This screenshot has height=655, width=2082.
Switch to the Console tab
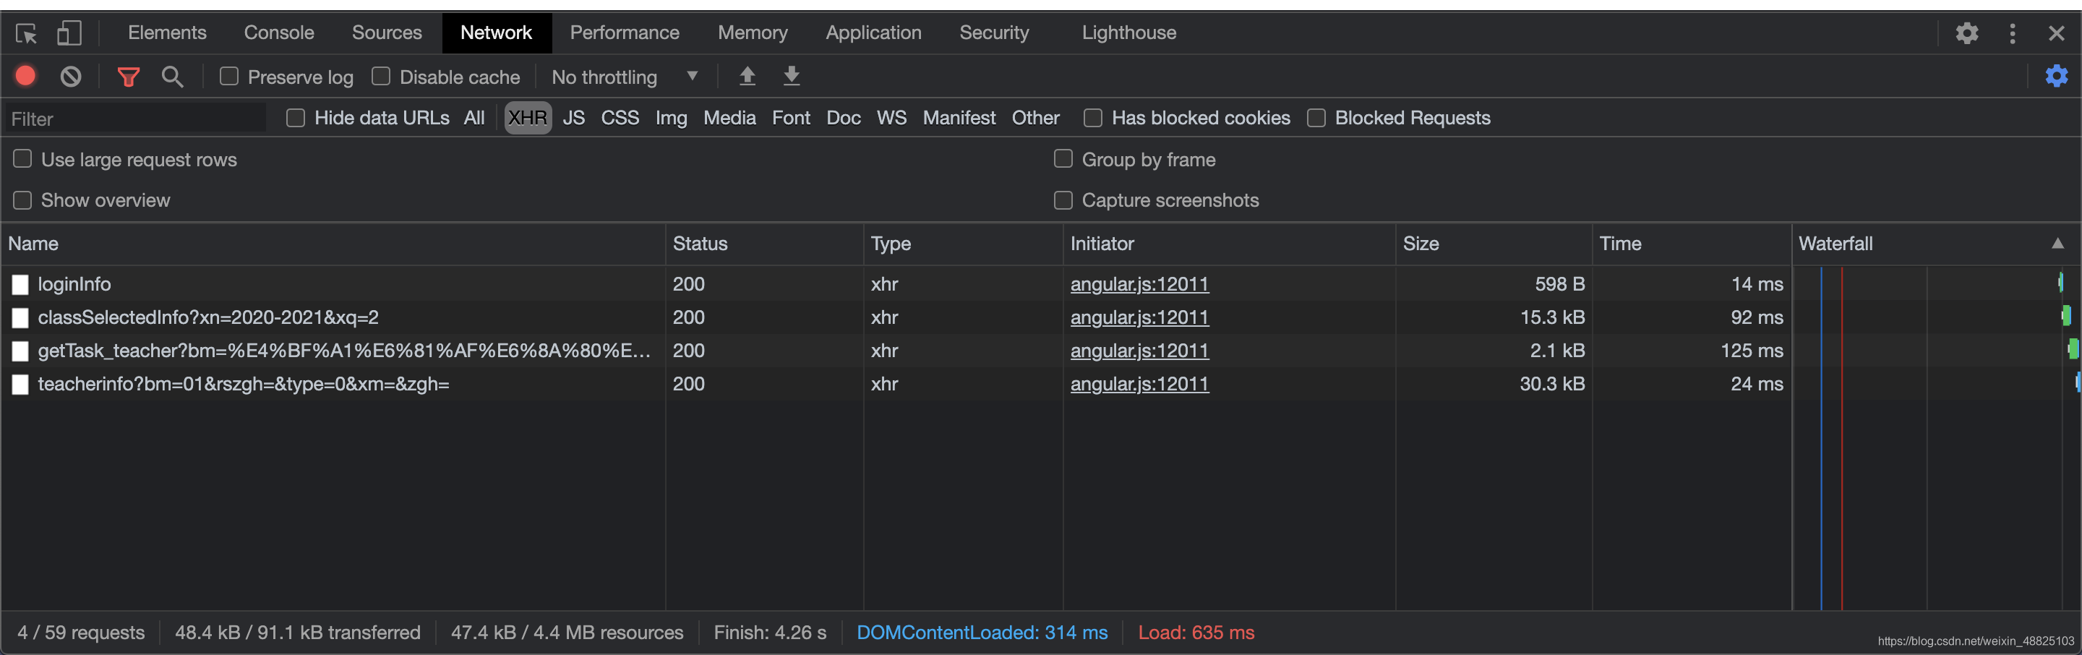click(279, 33)
